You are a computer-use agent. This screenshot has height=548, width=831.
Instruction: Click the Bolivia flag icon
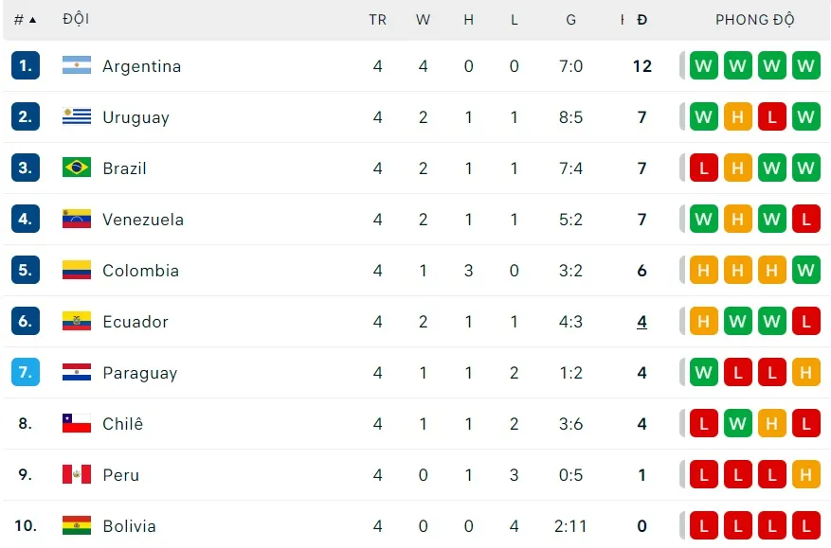pyautogui.click(x=77, y=526)
